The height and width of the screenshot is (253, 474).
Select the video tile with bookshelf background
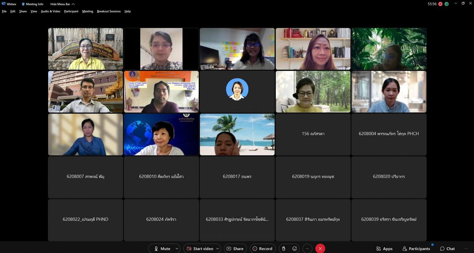coord(313,49)
